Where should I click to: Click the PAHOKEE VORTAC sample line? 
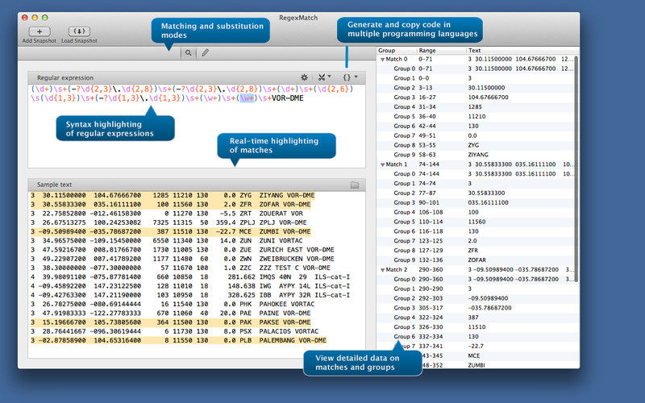[173, 304]
